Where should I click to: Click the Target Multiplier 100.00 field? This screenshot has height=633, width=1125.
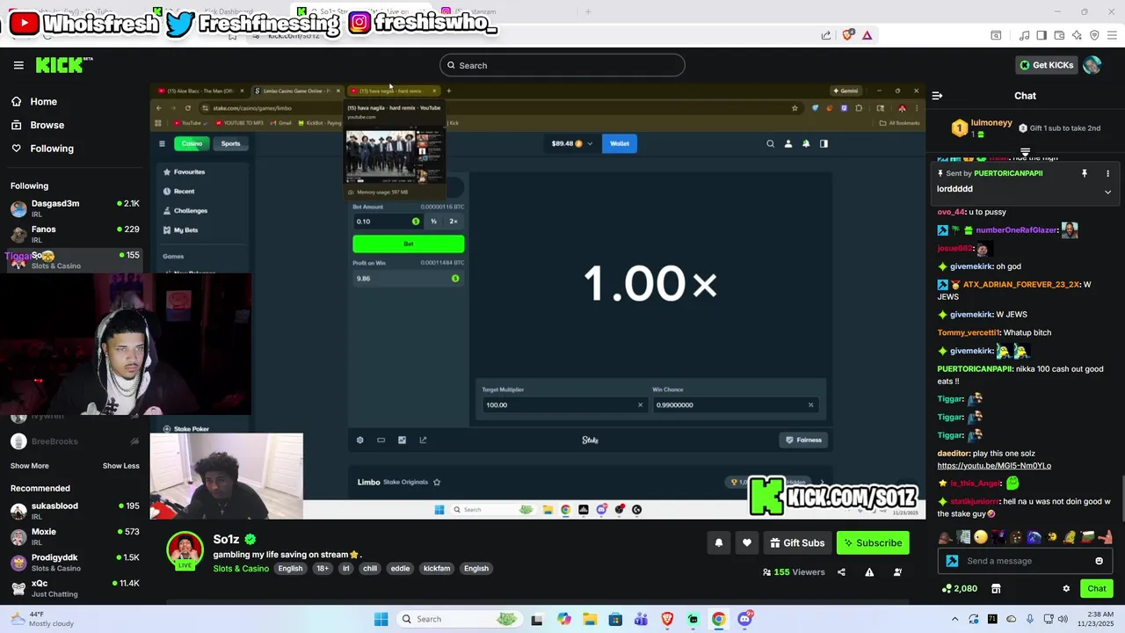pos(562,405)
